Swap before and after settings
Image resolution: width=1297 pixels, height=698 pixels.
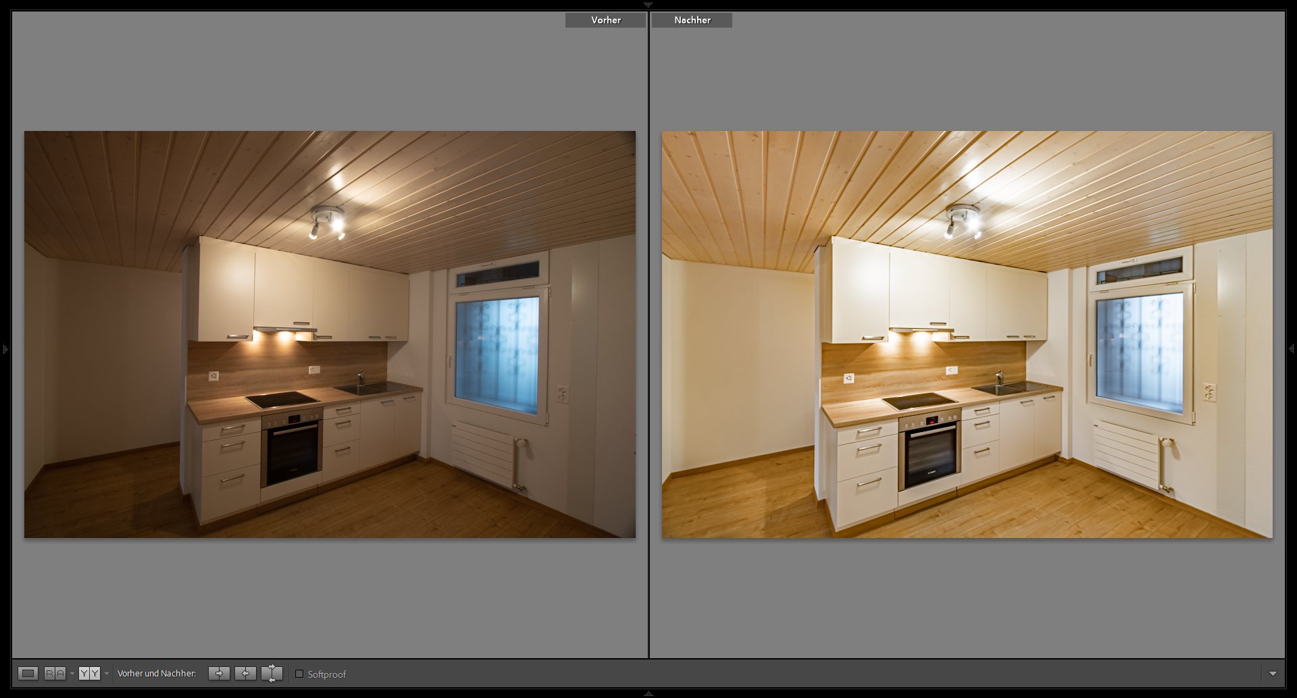point(272,673)
